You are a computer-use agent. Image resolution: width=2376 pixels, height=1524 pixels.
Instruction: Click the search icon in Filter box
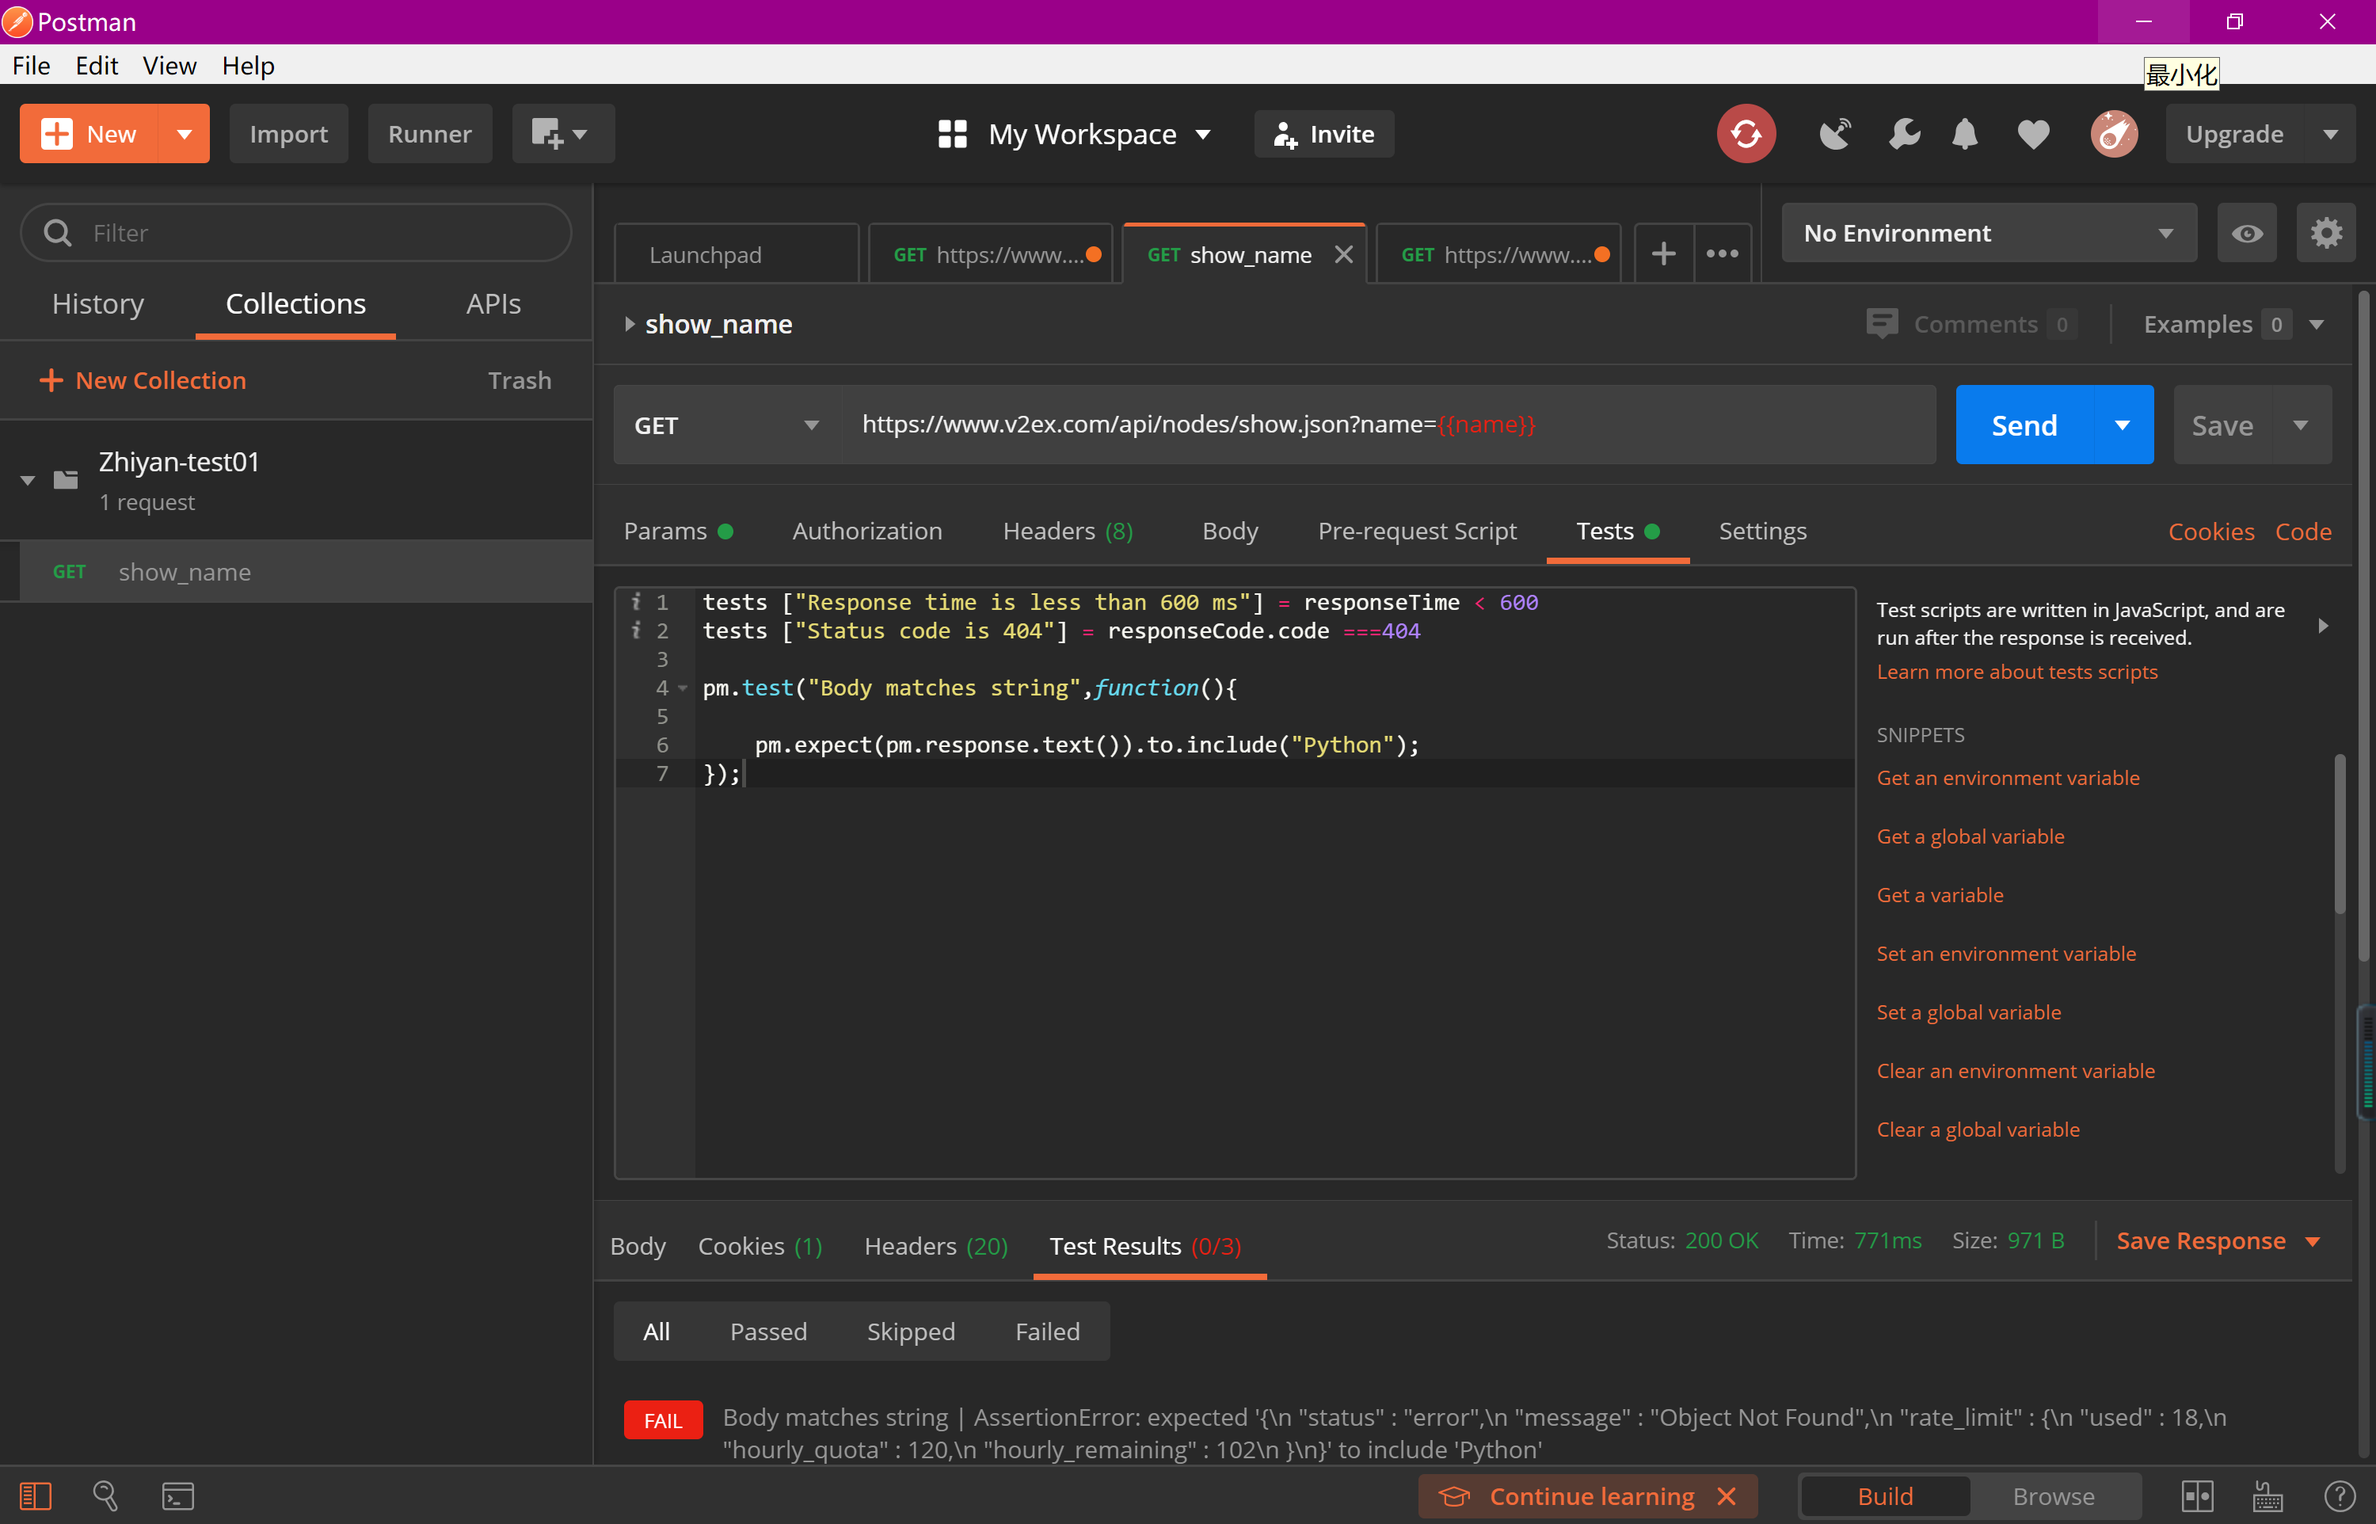[x=57, y=233]
